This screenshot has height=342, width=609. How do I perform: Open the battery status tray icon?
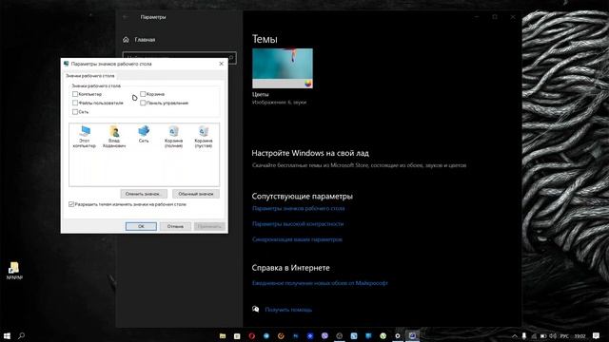543,336
